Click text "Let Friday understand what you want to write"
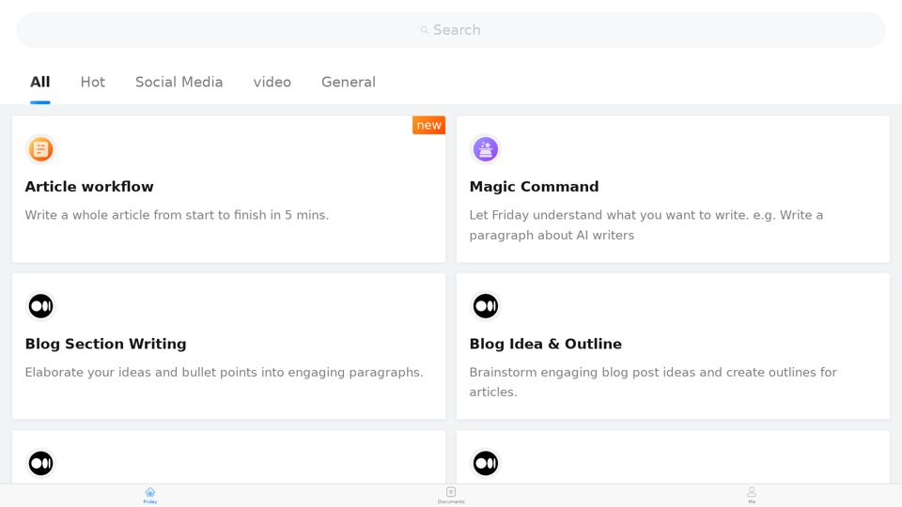The width and height of the screenshot is (902, 507). click(608, 215)
